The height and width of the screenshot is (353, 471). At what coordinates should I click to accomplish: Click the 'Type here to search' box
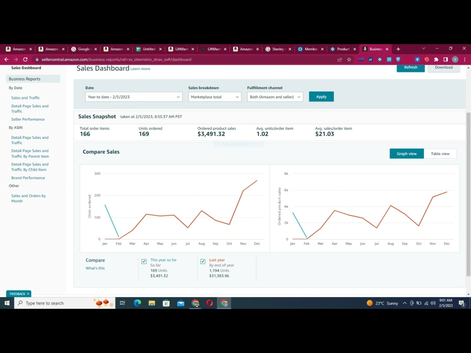(65, 303)
